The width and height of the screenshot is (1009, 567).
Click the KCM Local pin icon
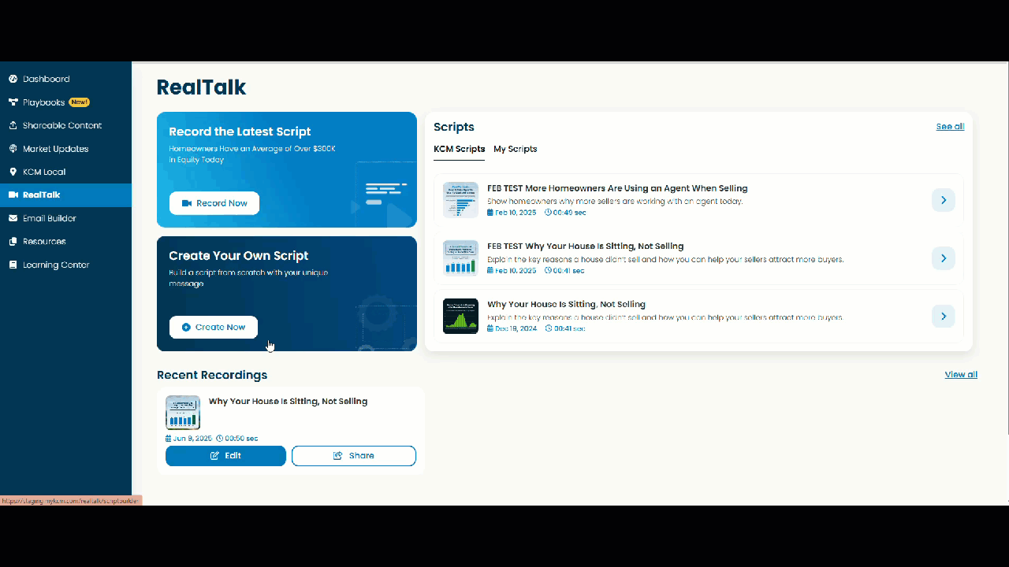click(13, 172)
